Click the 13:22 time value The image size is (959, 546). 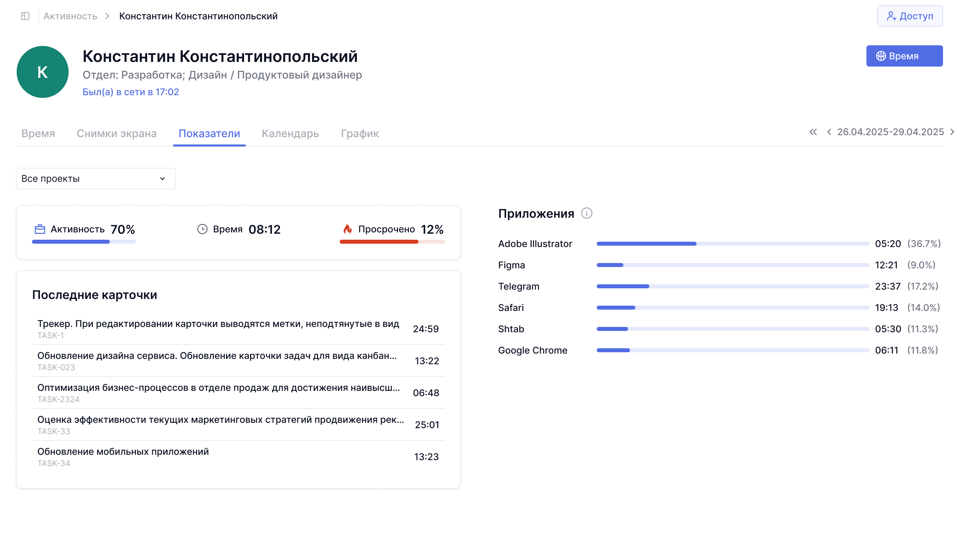click(x=427, y=361)
